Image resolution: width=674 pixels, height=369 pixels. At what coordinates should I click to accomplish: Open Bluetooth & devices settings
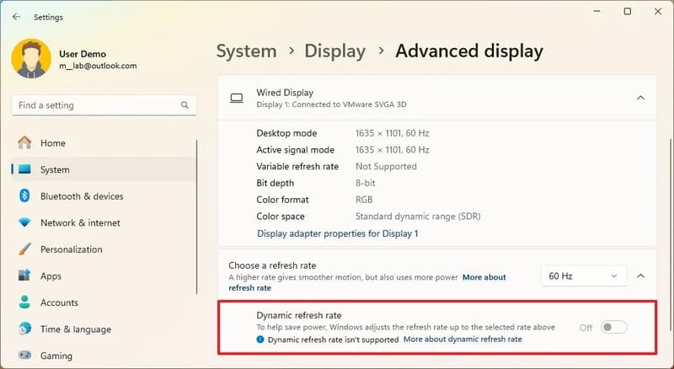(x=103, y=196)
